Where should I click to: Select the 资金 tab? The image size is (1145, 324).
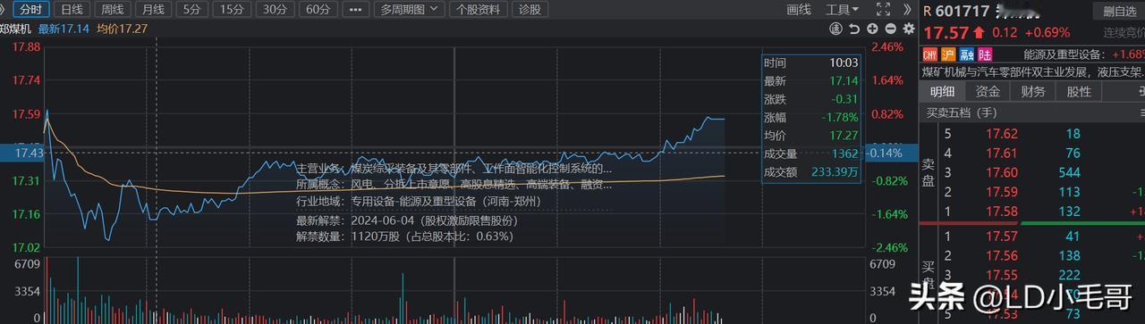click(988, 91)
